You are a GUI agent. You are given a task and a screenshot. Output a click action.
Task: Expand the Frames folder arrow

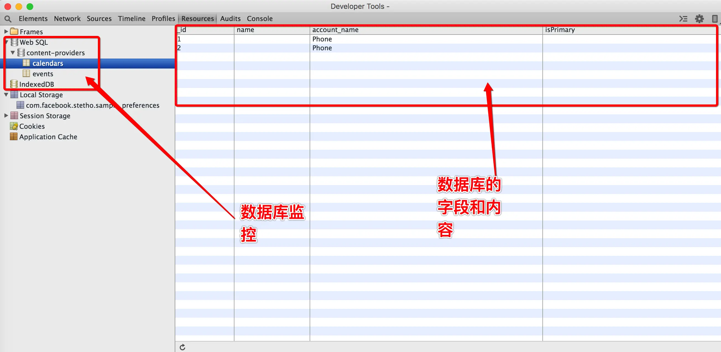pyautogui.click(x=6, y=31)
